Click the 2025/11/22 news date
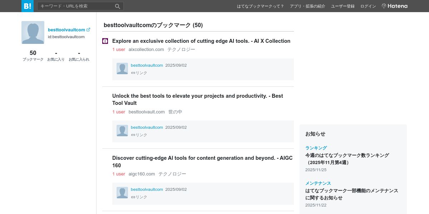This screenshot has width=429, height=214. pos(316,205)
